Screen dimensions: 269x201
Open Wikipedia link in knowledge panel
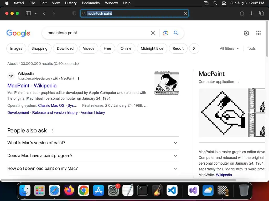pos(224,175)
